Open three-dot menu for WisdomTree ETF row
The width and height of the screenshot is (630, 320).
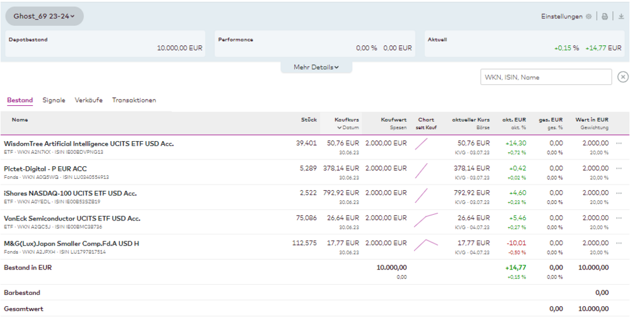click(619, 144)
